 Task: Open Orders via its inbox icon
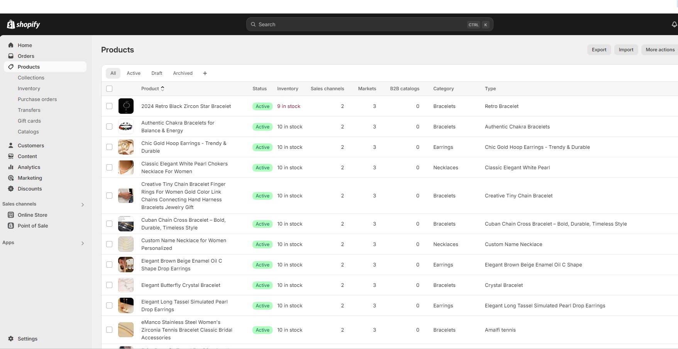pyautogui.click(x=11, y=56)
